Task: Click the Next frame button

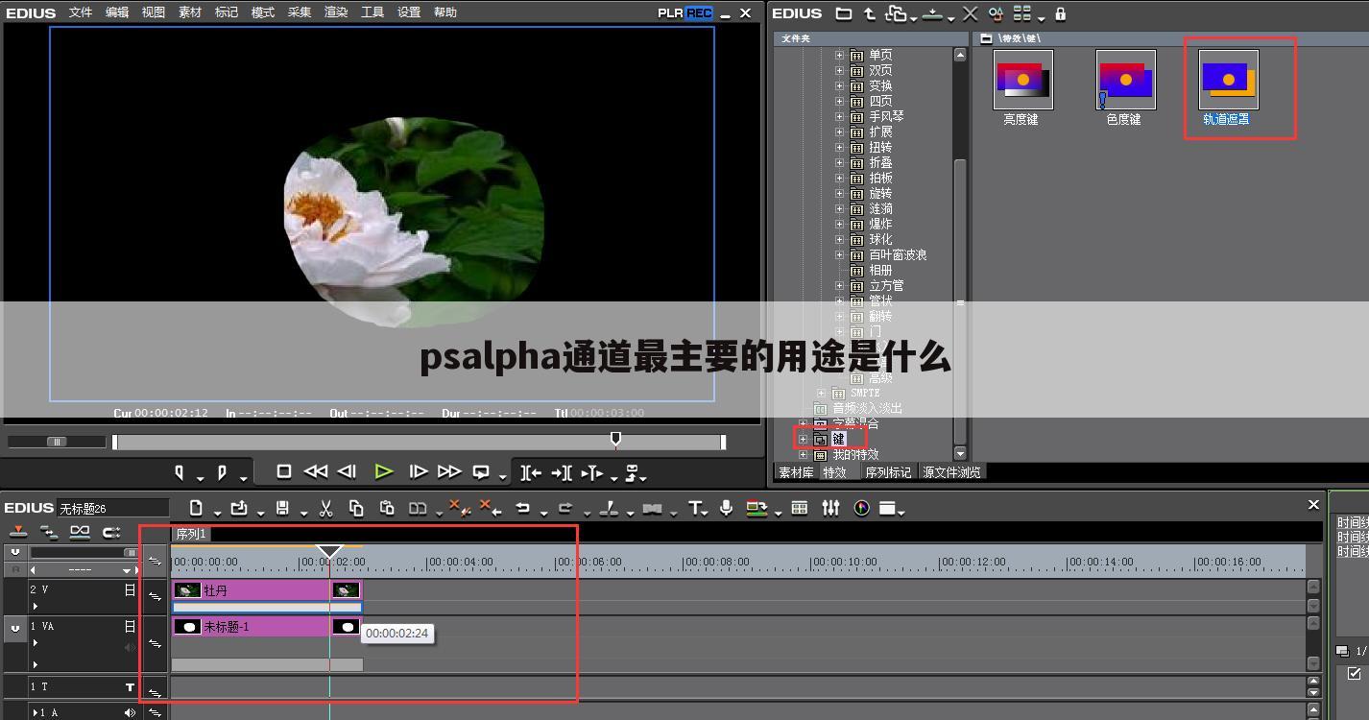Action: (418, 471)
